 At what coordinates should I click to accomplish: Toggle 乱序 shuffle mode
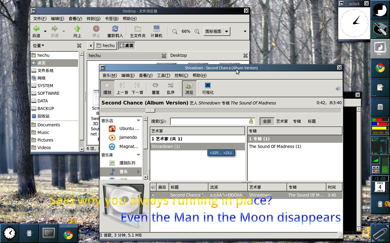[171, 88]
